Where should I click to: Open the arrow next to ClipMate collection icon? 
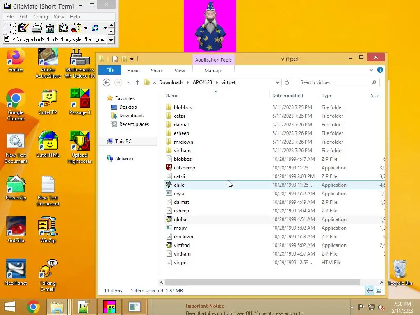86,28
